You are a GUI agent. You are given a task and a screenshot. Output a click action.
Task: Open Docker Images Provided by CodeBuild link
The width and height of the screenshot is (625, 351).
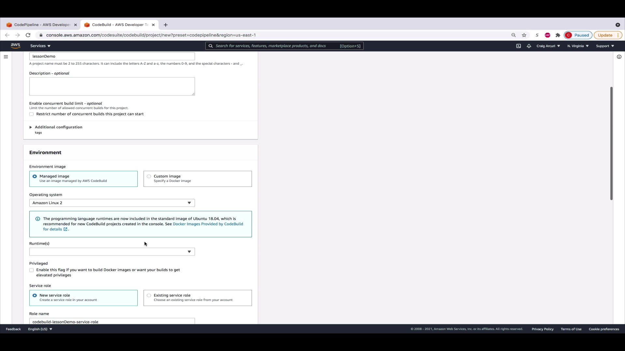[208, 224]
